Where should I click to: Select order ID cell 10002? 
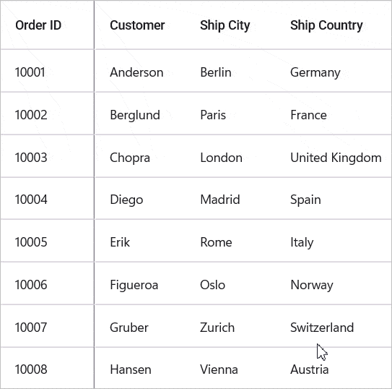(x=47, y=114)
